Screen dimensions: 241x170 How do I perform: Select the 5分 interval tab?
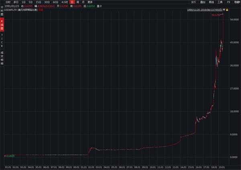tap(31, 2)
